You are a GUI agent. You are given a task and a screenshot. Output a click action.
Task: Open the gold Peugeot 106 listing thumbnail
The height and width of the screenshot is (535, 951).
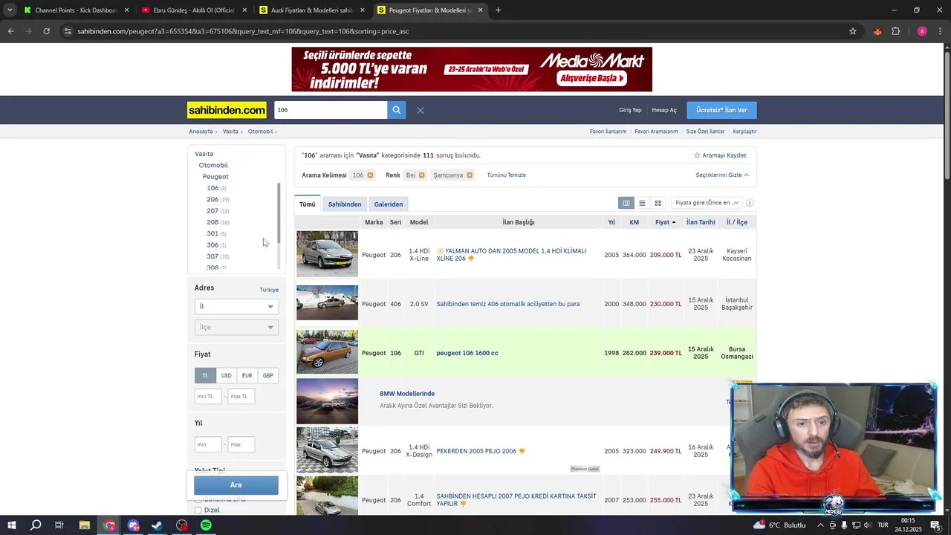(327, 352)
